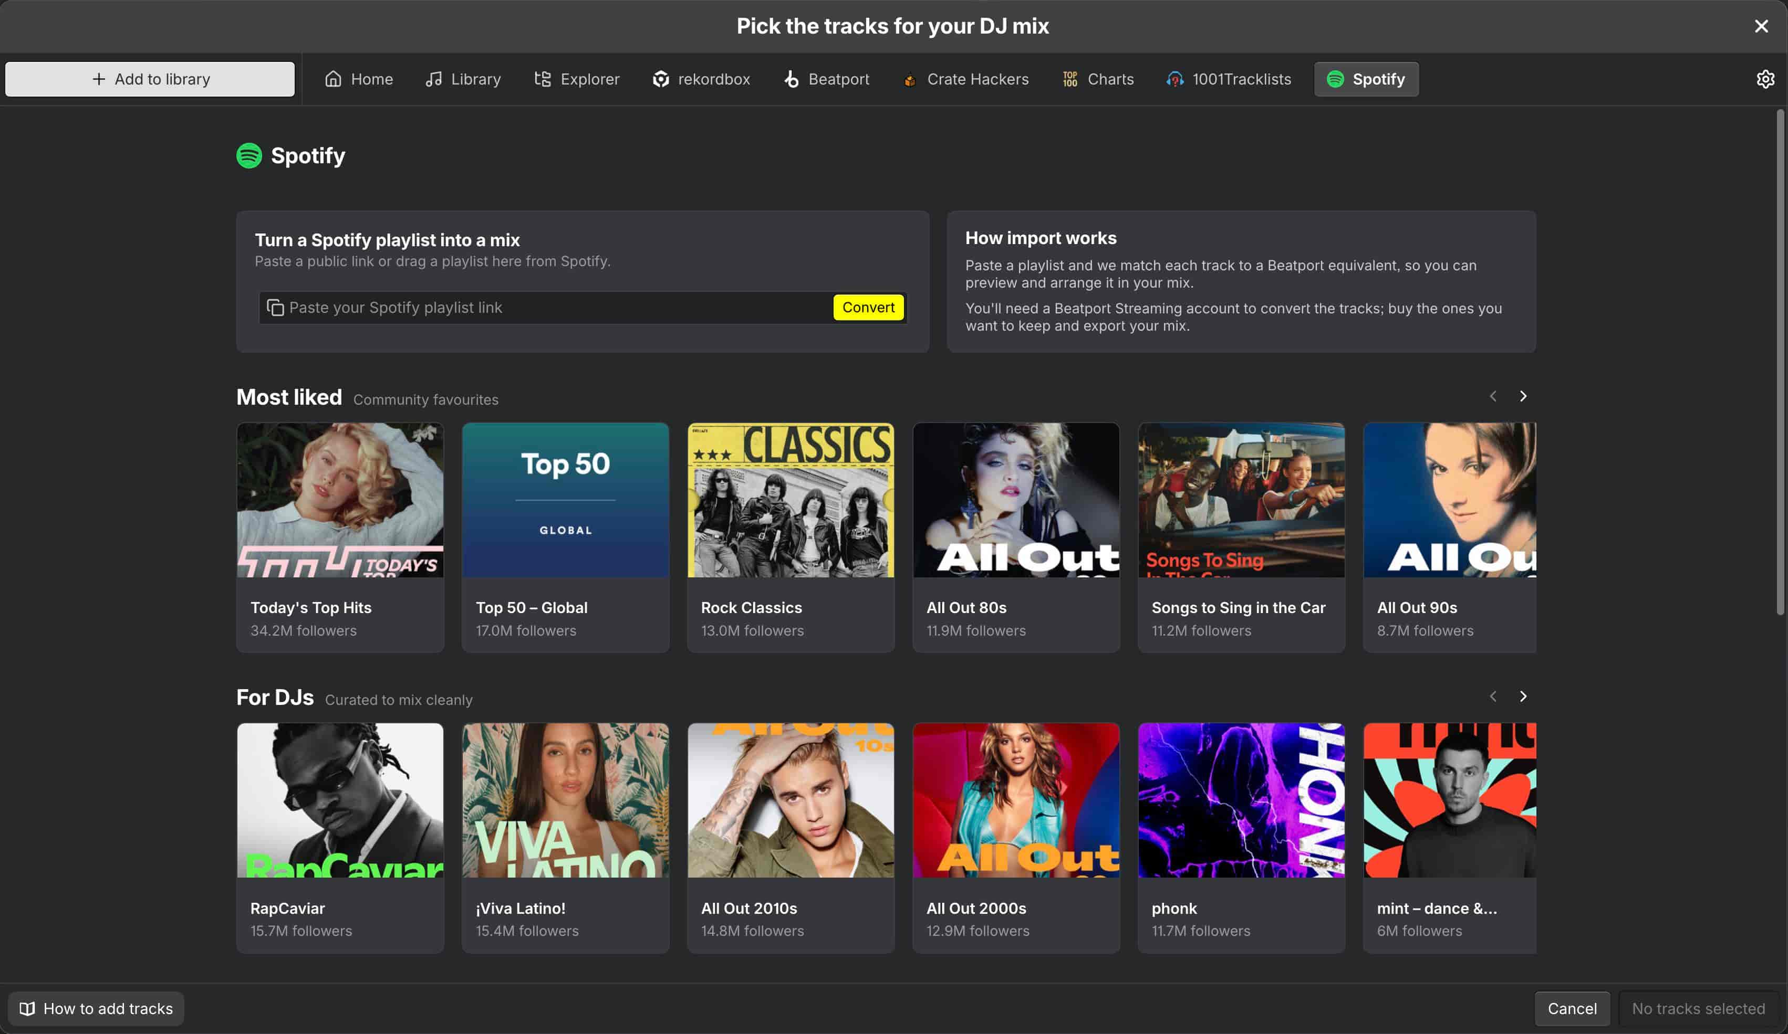Click the Home house icon

(333, 79)
